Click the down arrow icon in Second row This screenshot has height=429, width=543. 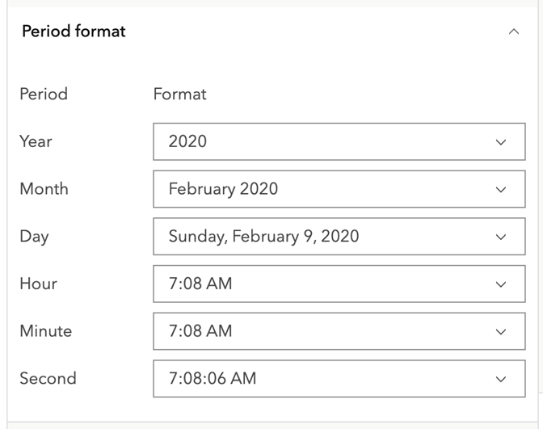pyautogui.click(x=501, y=379)
